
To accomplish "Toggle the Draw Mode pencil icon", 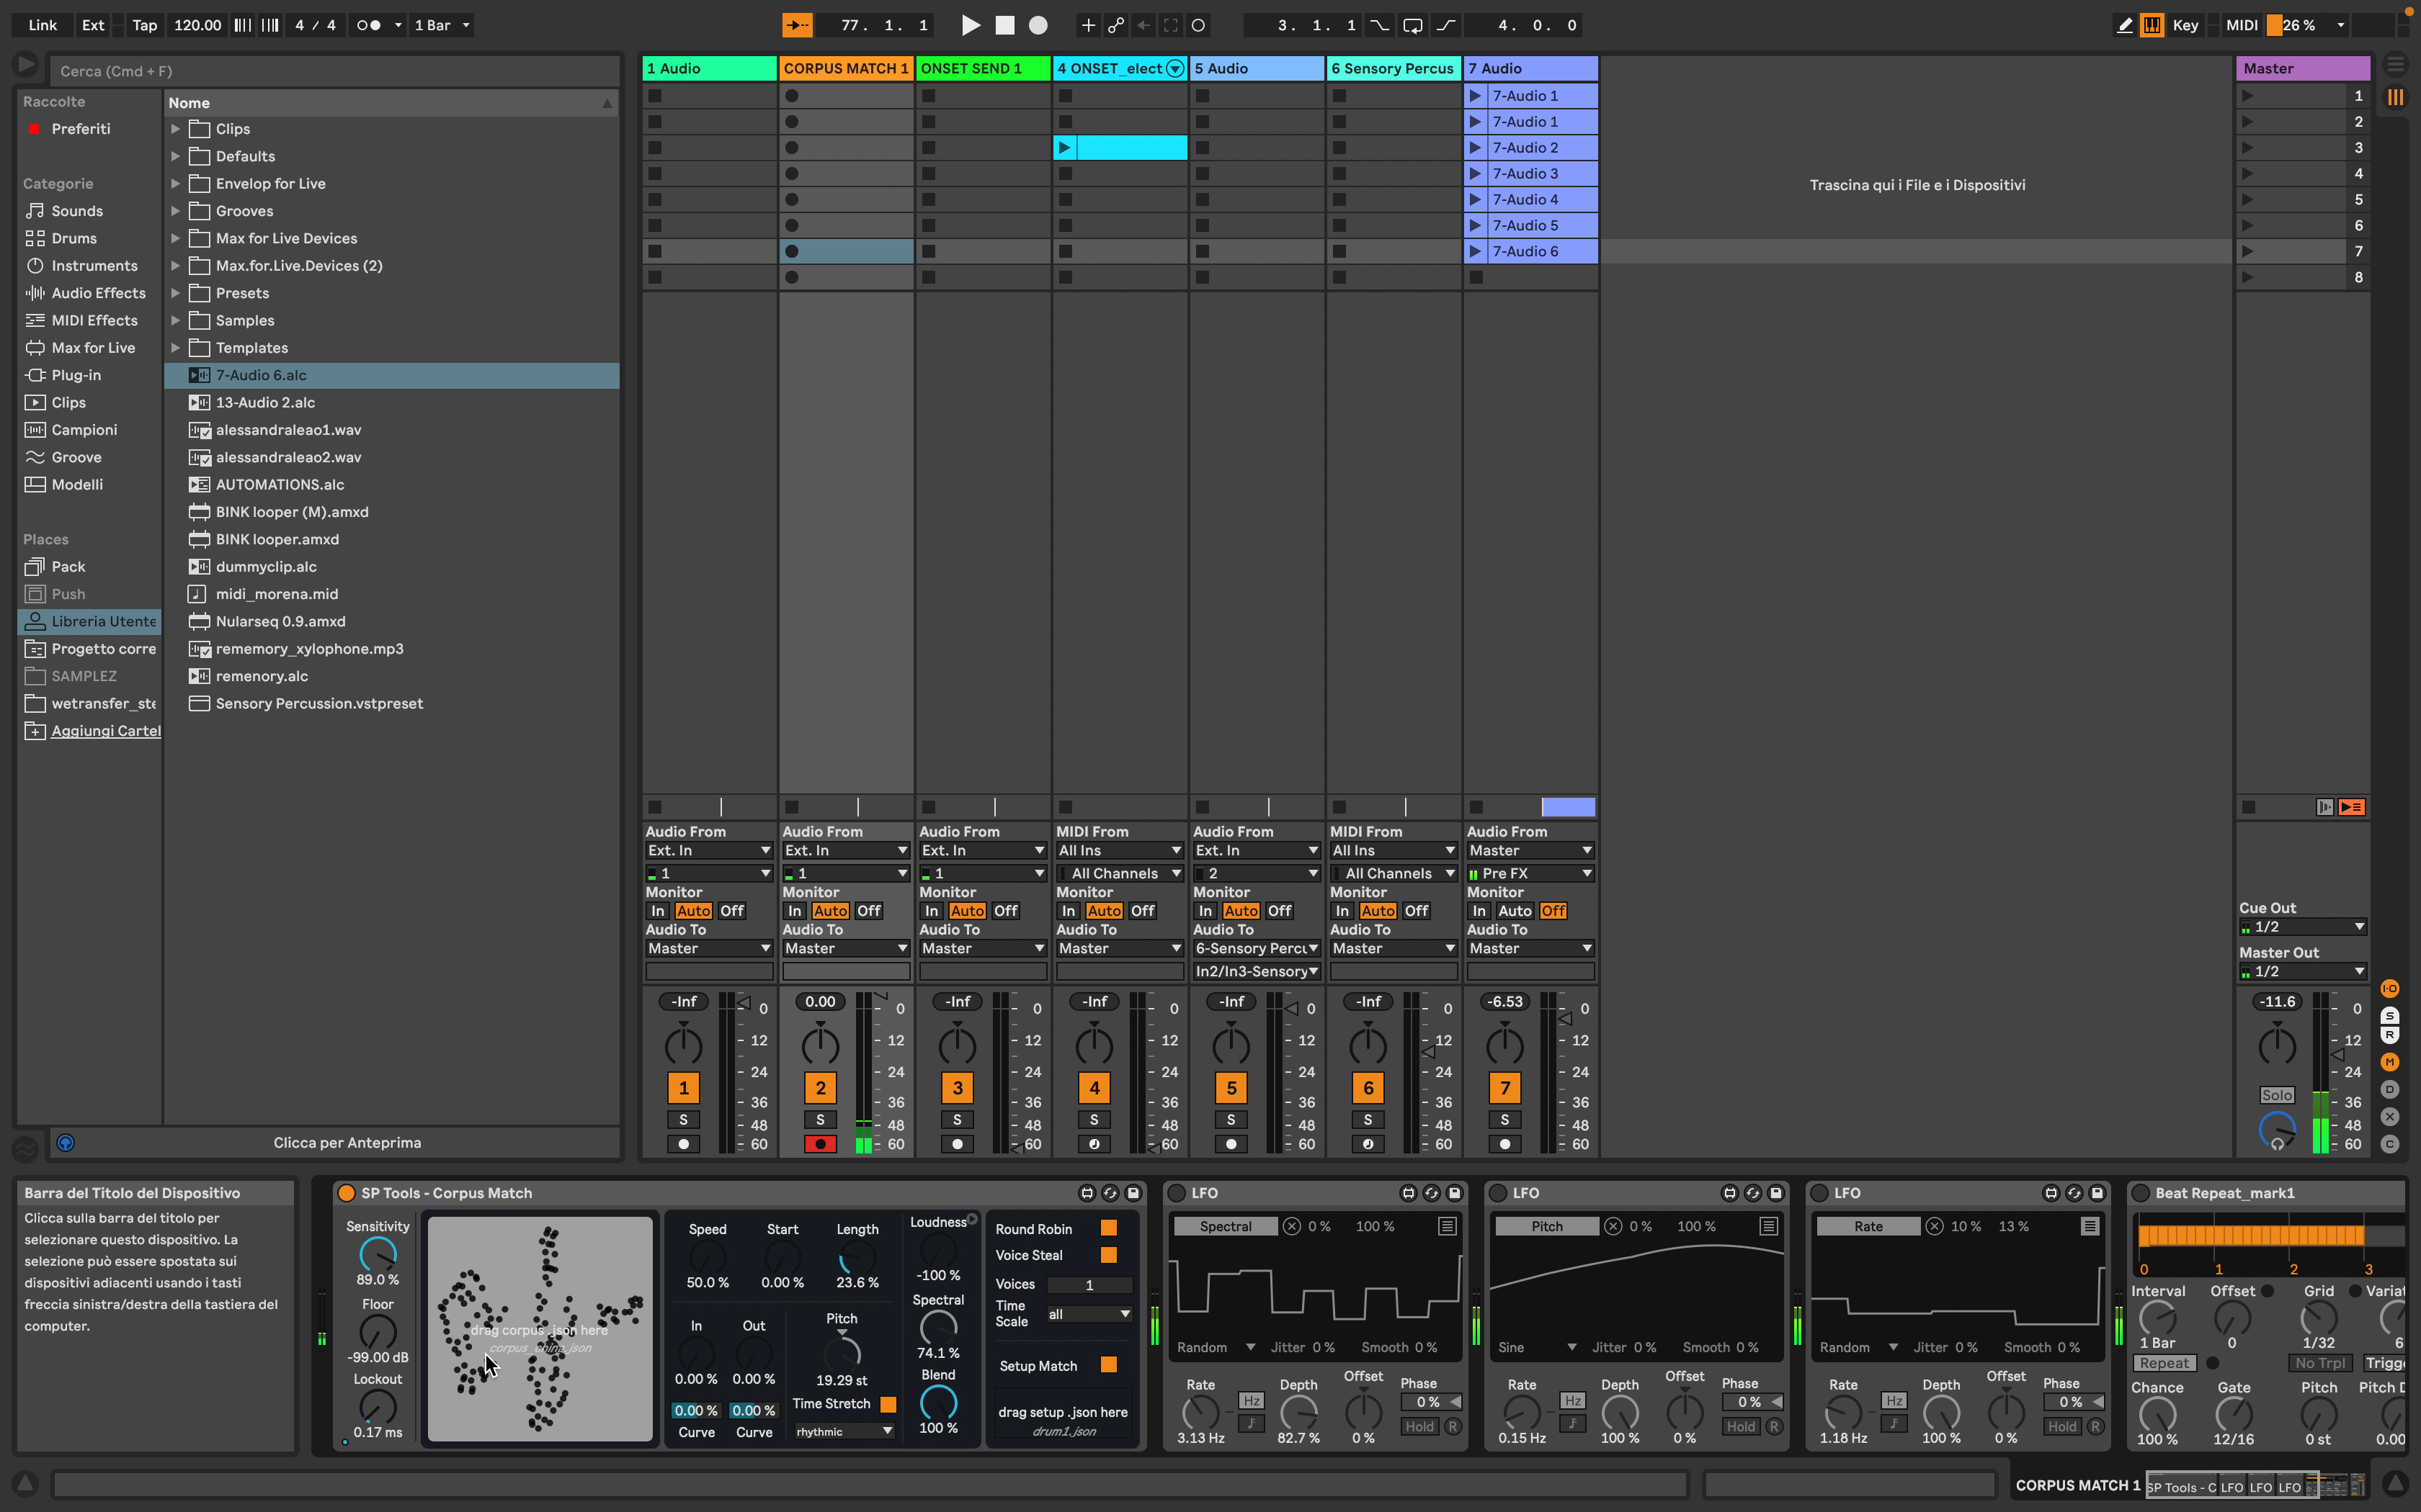I will coord(2124,25).
